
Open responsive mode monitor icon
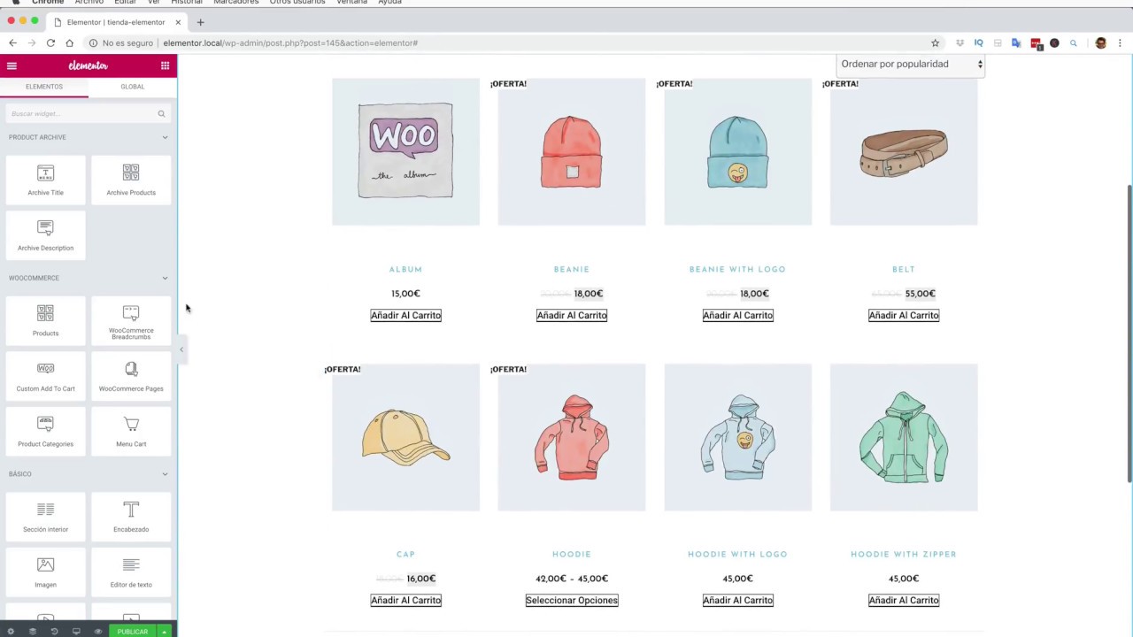[76, 632]
